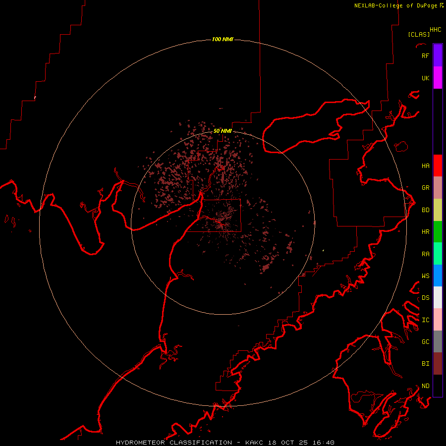446x446 pixels.
Task: Click the RF purple legend swatch
Action: (x=438, y=56)
